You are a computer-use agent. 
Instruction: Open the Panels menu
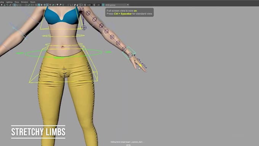33,2
